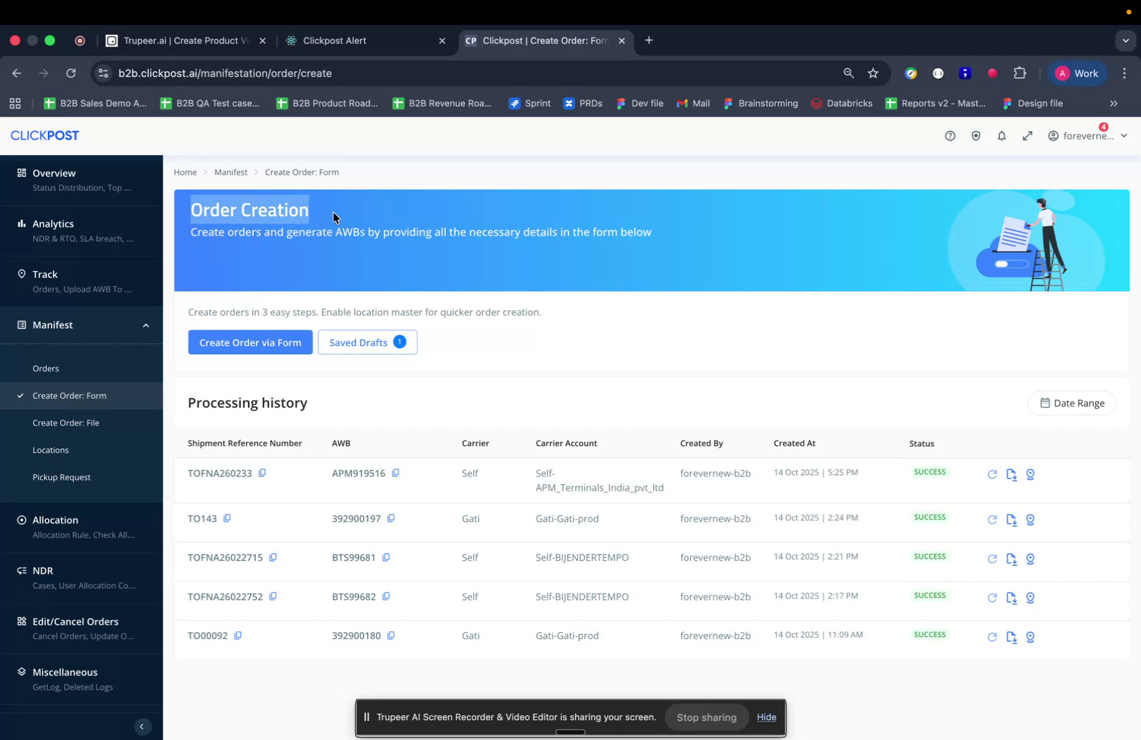Viewport: 1141px width, 740px height.
Task: Copy the AWB number BTS99681
Action: click(x=387, y=557)
